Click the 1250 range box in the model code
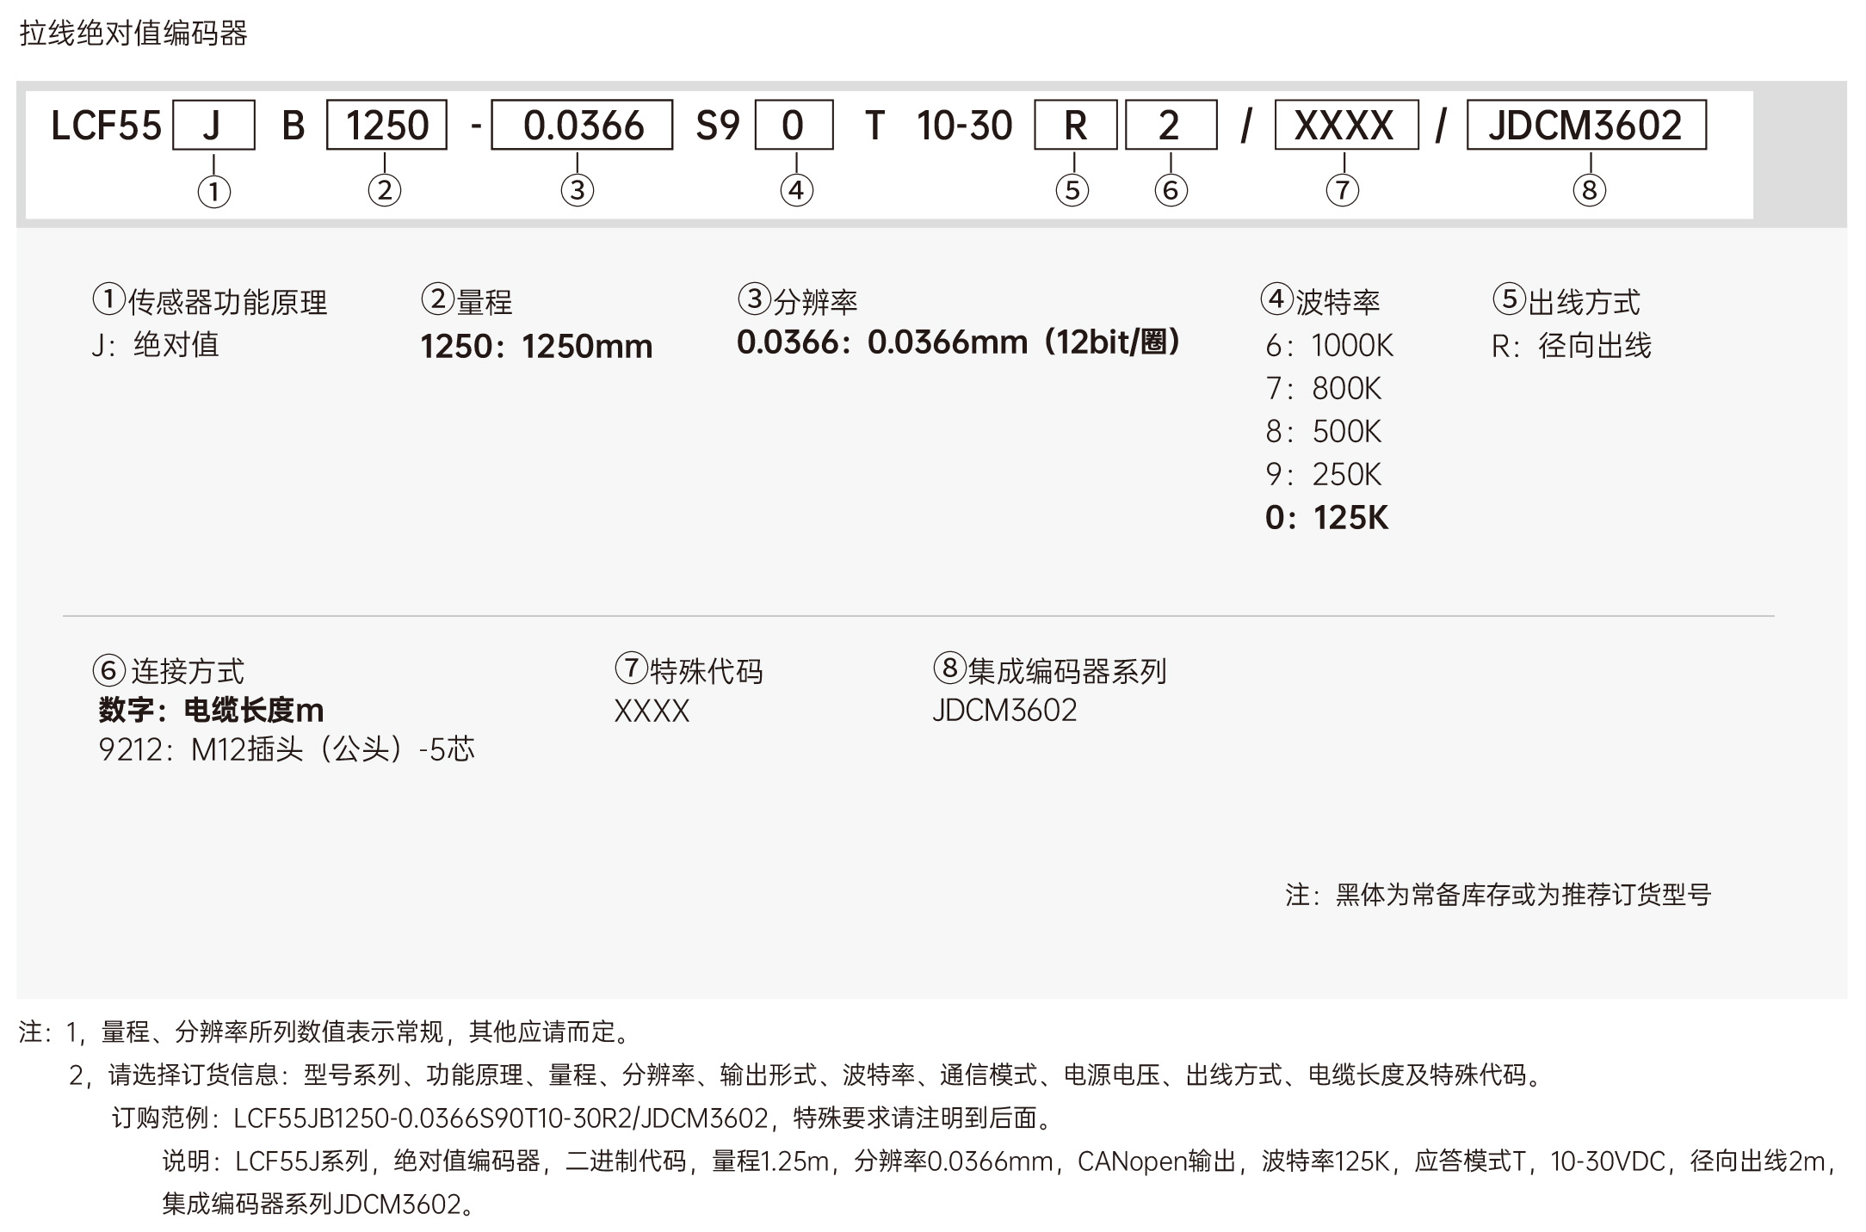Viewport: 1866px width, 1232px height. tap(386, 126)
